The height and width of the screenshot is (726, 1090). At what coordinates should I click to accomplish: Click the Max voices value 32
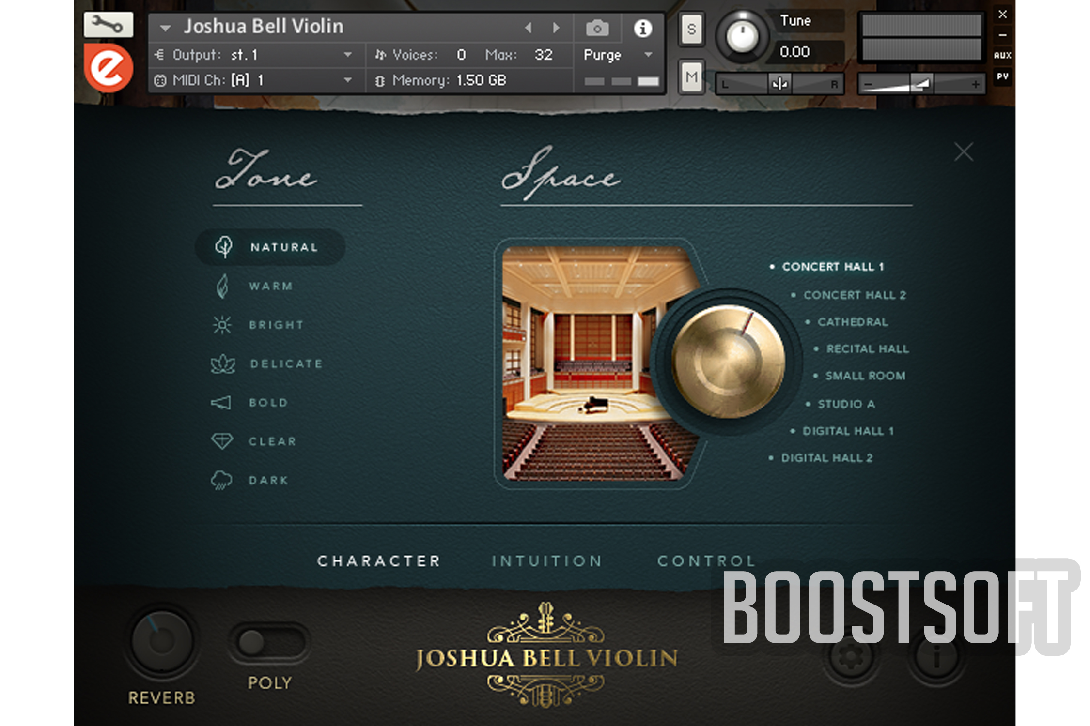[543, 55]
